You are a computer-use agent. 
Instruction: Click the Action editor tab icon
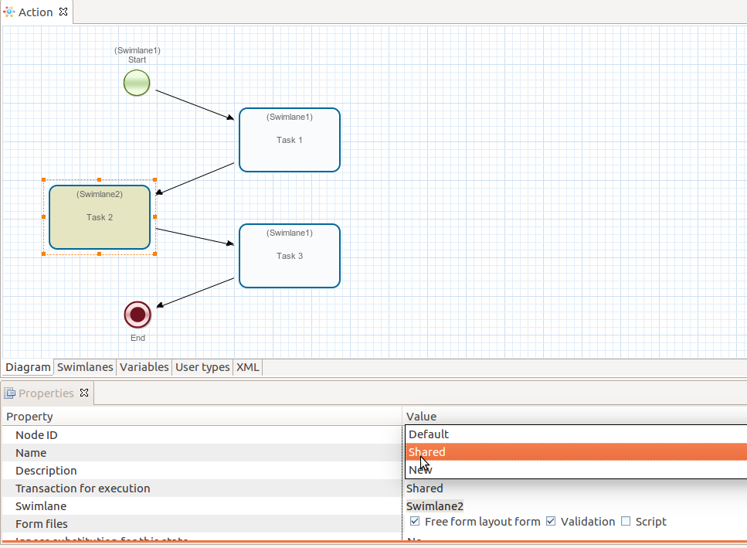point(9,12)
